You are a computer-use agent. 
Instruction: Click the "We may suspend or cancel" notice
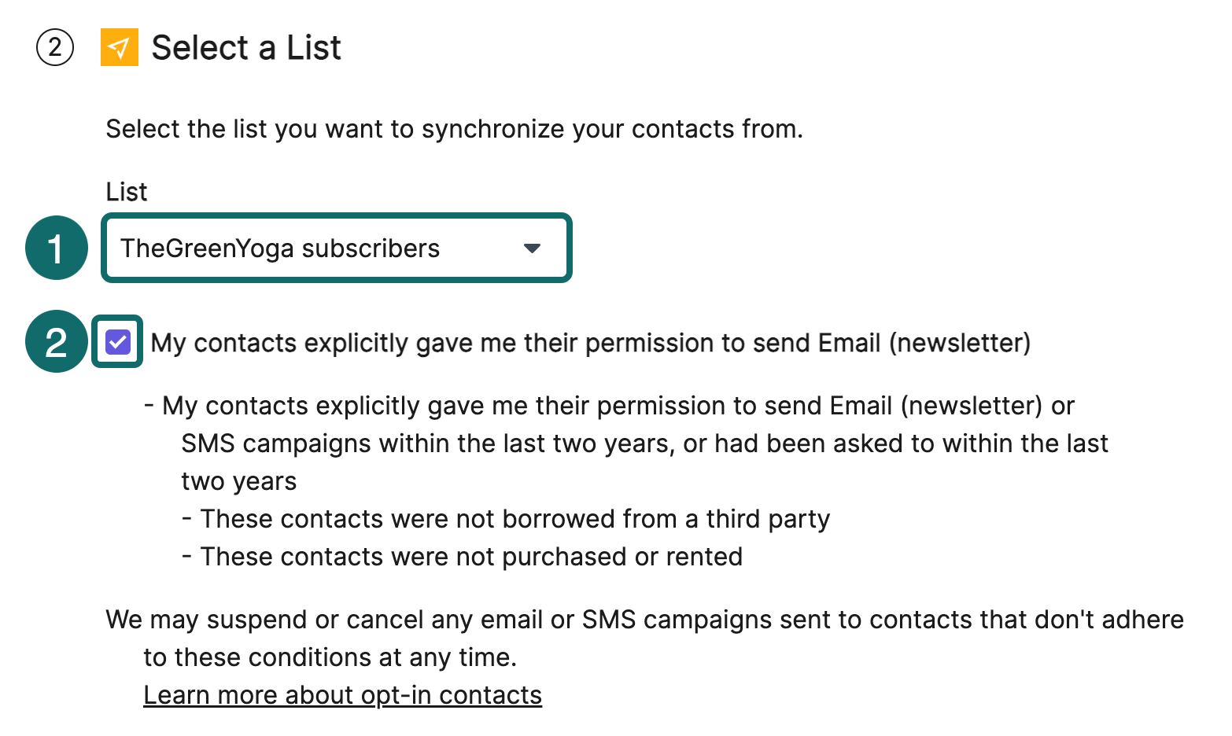(x=644, y=620)
